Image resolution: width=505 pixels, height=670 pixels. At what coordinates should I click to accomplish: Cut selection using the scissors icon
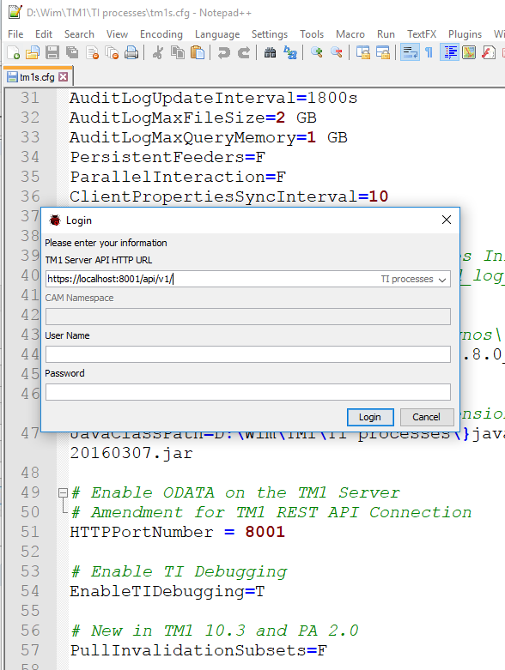point(157,52)
